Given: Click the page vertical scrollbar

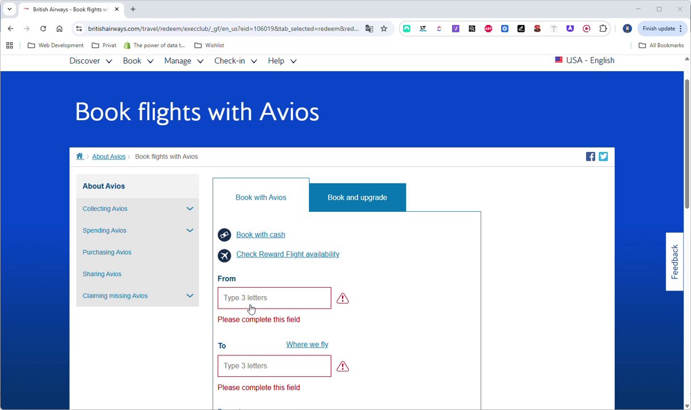Looking at the screenshot, I should 687,144.
